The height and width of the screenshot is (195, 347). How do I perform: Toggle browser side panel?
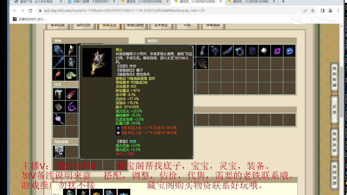[322, 11]
